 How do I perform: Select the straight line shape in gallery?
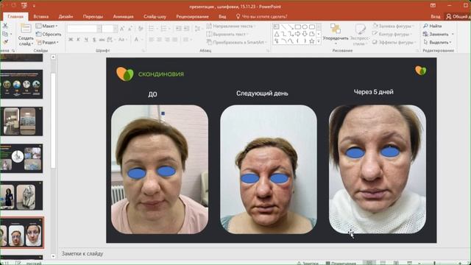click(x=283, y=27)
